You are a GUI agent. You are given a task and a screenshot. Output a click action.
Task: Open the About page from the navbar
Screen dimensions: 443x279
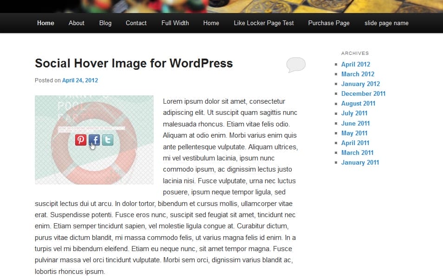pyautogui.click(x=76, y=22)
